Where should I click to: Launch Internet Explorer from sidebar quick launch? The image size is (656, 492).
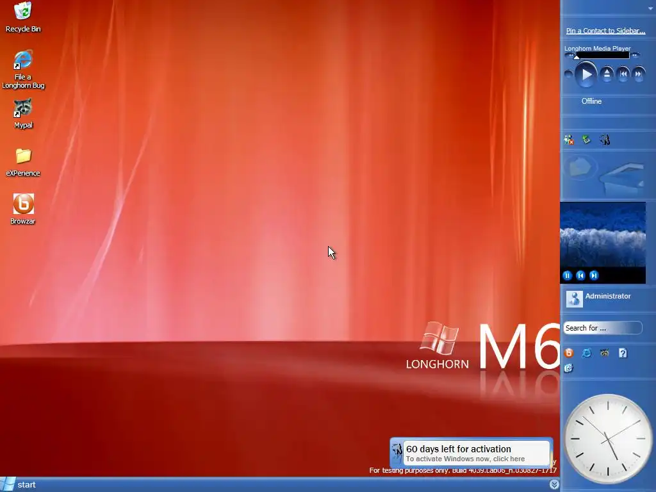pos(587,353)
